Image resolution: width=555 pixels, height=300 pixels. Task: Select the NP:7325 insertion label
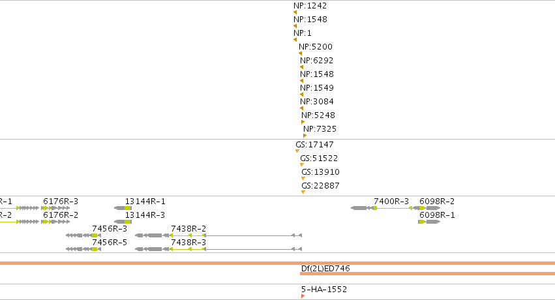point(320,128)
